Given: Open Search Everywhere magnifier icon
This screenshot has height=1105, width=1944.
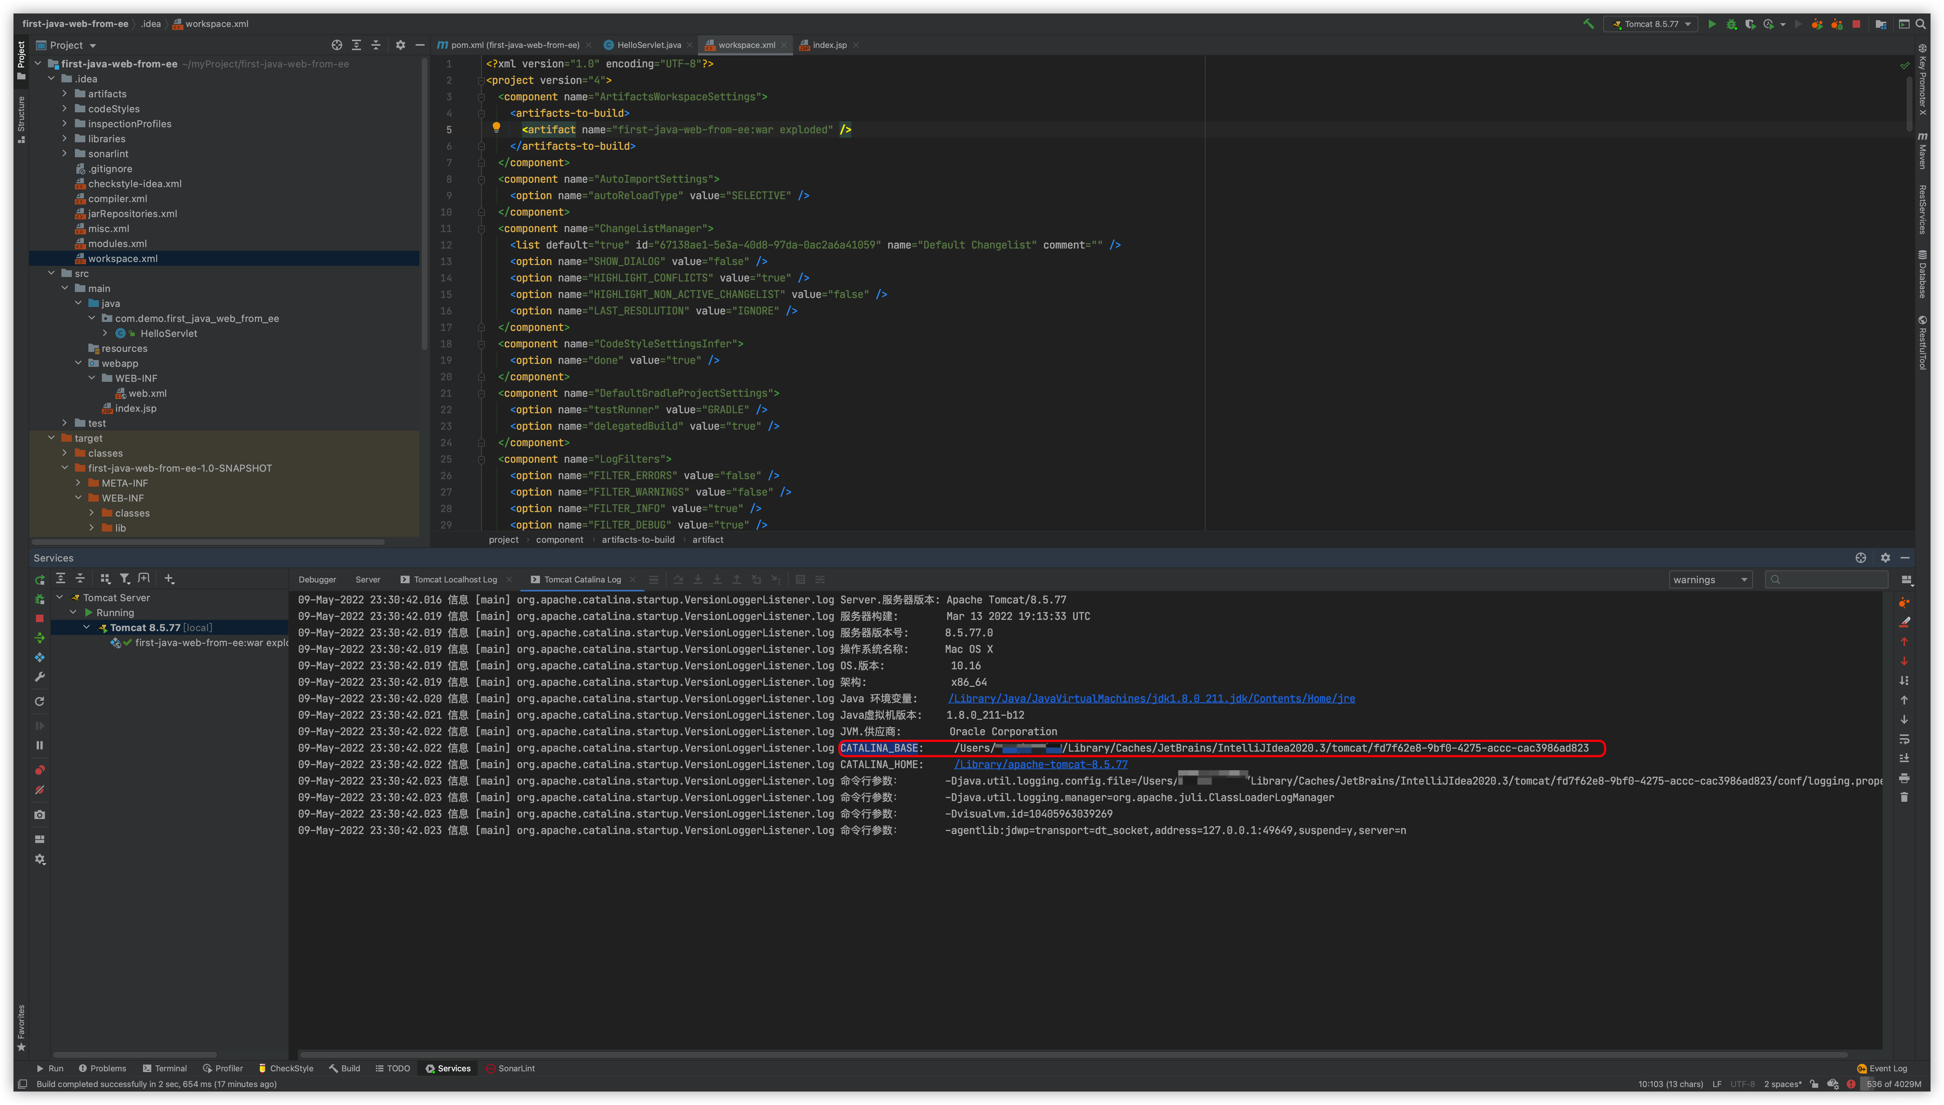Looking at the screenshot, I should tap(1921, 24).
